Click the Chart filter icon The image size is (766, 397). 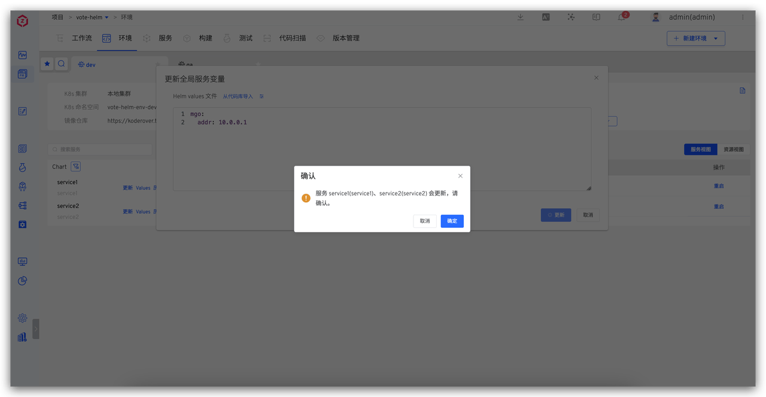(x=75, y=167)
